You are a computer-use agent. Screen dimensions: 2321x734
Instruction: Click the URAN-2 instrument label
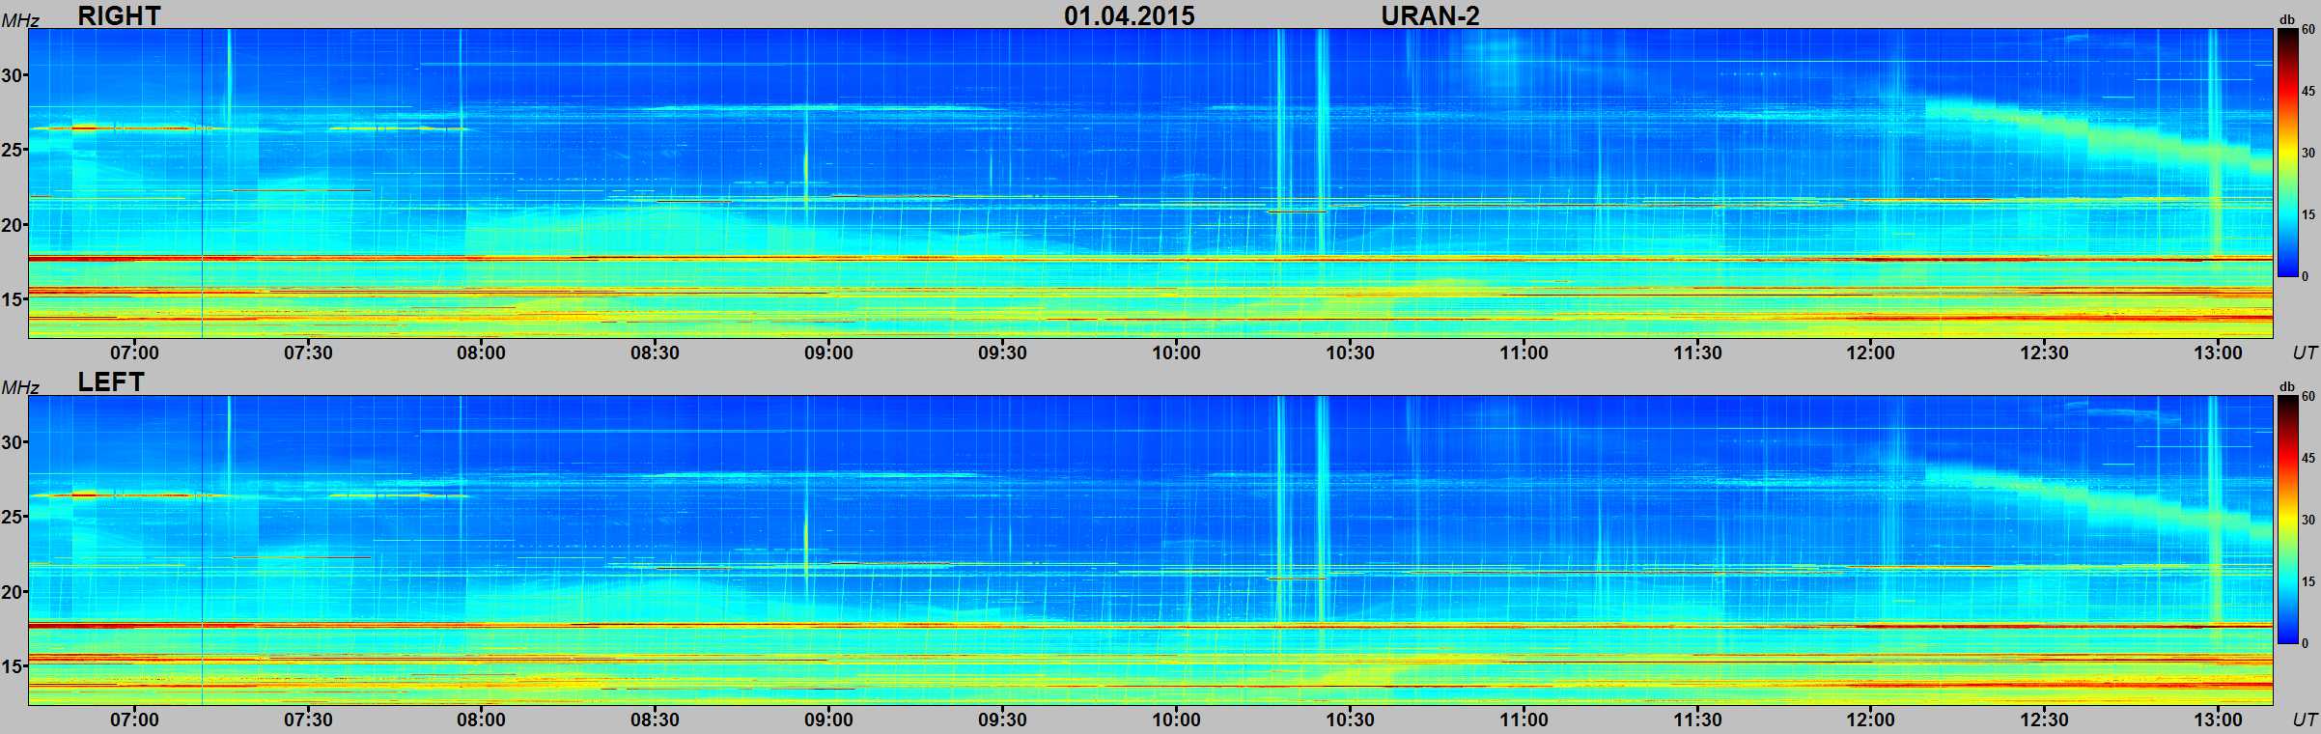(1430, 15)
